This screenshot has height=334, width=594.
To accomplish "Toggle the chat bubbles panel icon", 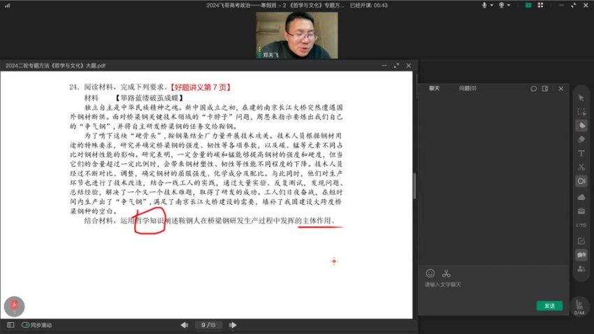I will pyautogui.click(x=581, y=255).
